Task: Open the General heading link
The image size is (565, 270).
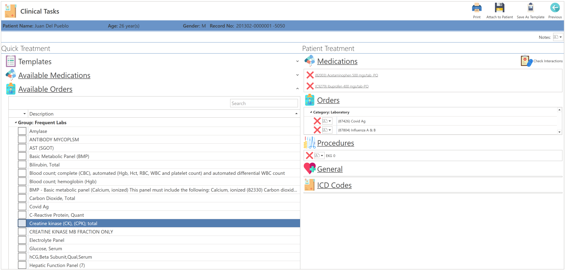Action: click(x=330, y=169)
